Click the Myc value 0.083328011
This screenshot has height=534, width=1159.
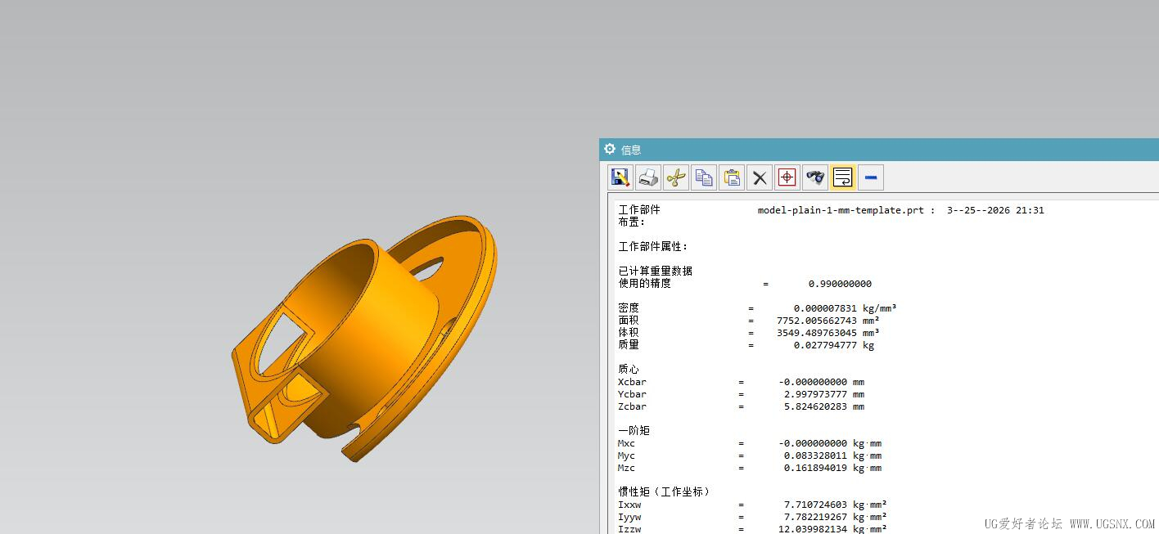[816, 455]
